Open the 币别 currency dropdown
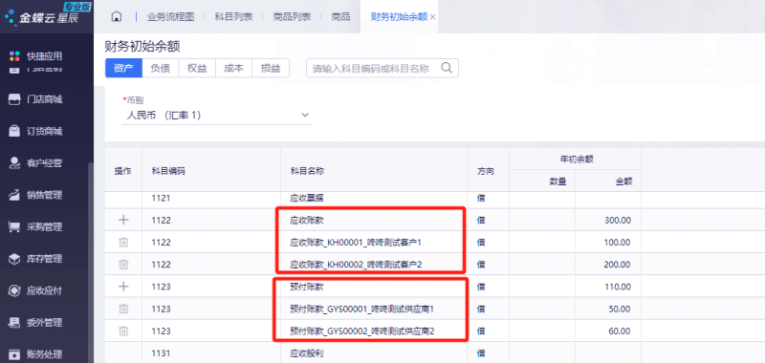Image resolution: width=765 pixels, height=363 pixels. click(216, 116)
